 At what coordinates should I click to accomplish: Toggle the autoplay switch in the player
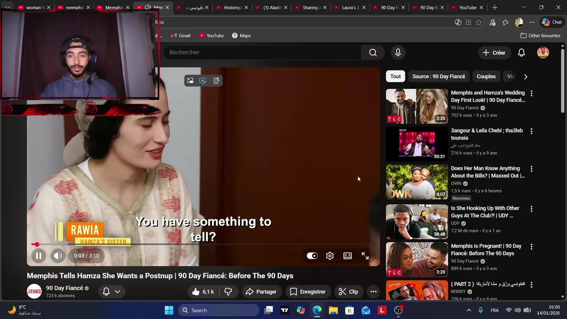312,256
